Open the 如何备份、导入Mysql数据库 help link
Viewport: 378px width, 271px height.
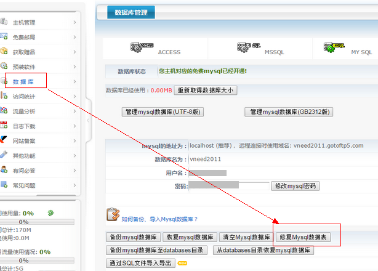(x=159, y=219)
